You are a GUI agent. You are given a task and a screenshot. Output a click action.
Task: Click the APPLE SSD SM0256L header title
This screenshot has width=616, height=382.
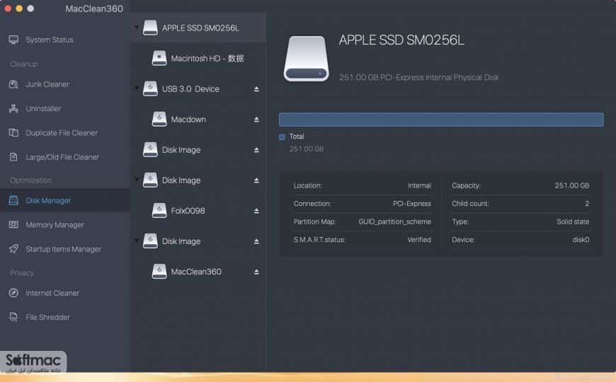401,40
